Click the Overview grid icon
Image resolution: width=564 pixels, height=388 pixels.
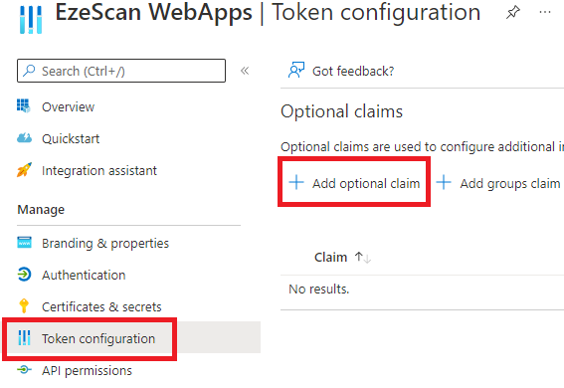[x=24, y=106]
